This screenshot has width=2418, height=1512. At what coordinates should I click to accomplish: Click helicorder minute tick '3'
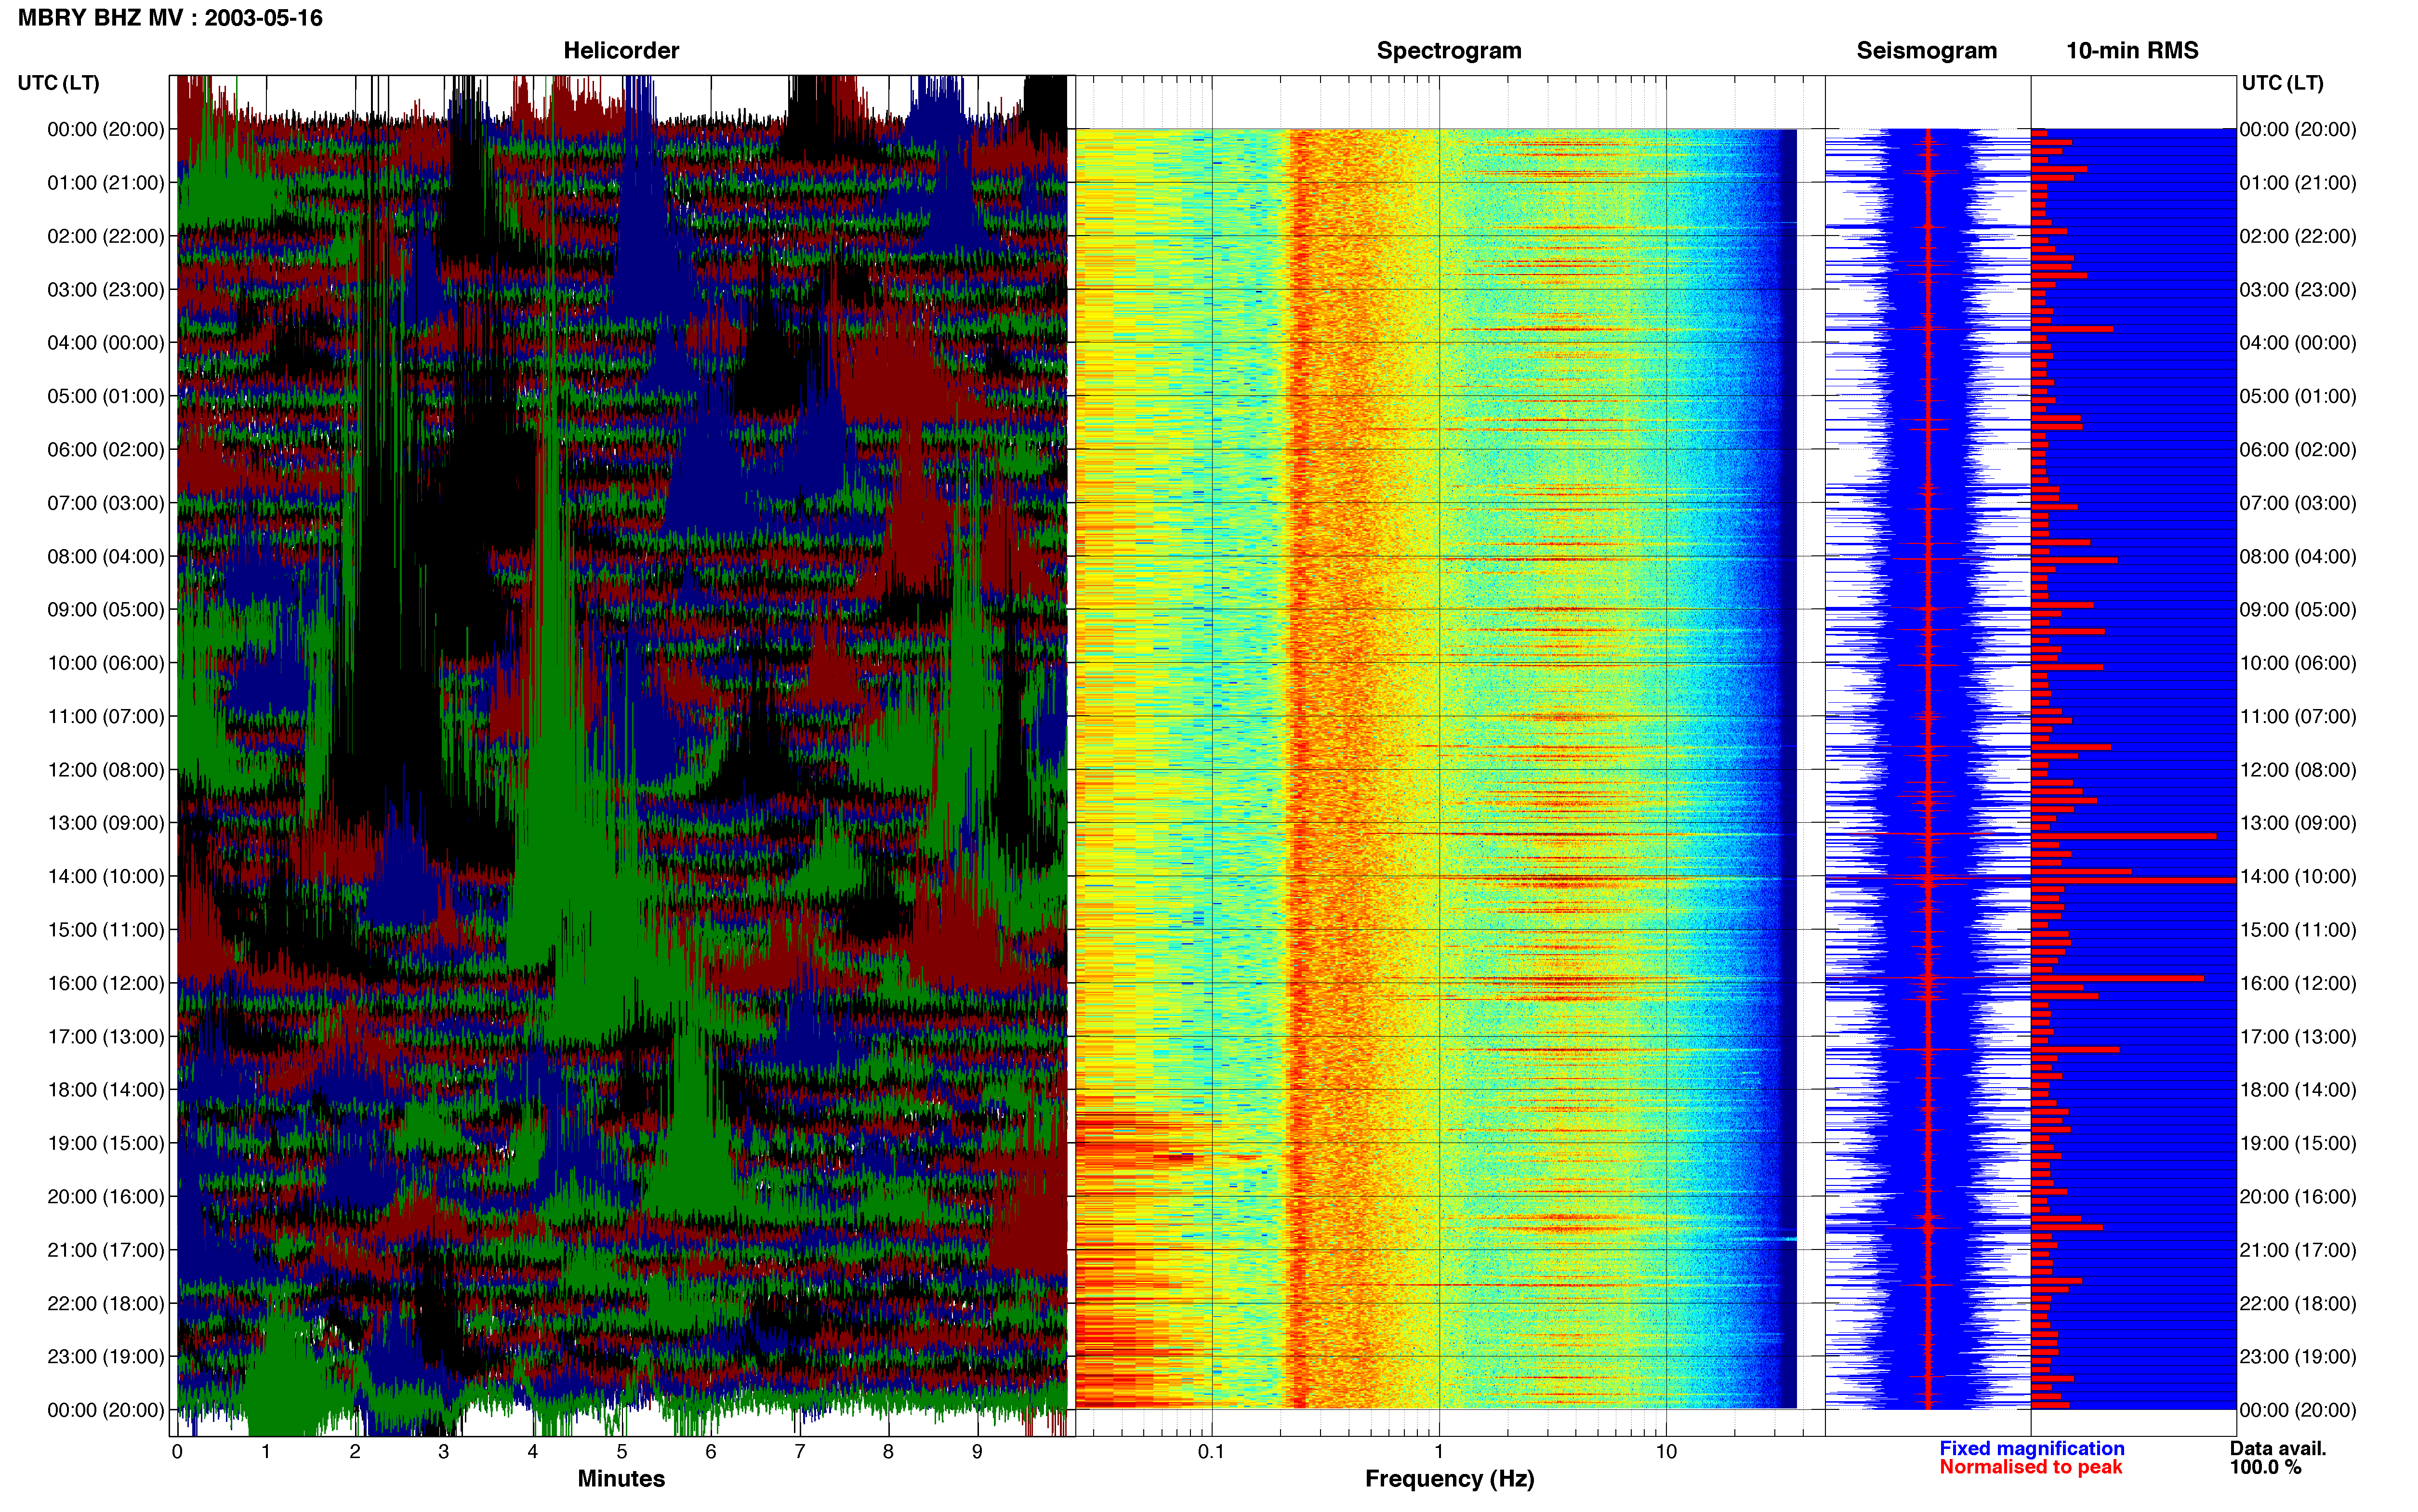point(444,1452)
